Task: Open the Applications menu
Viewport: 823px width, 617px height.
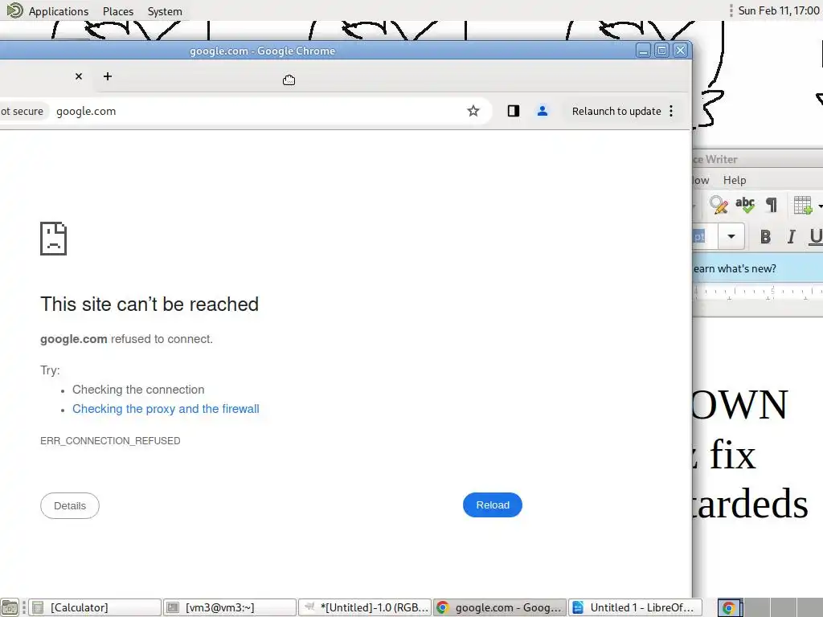Action: 58,11
